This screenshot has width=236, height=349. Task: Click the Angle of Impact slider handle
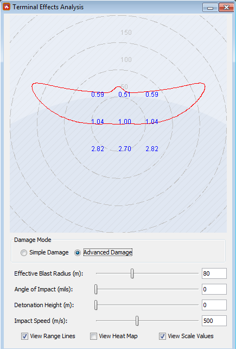coord(96,289)
